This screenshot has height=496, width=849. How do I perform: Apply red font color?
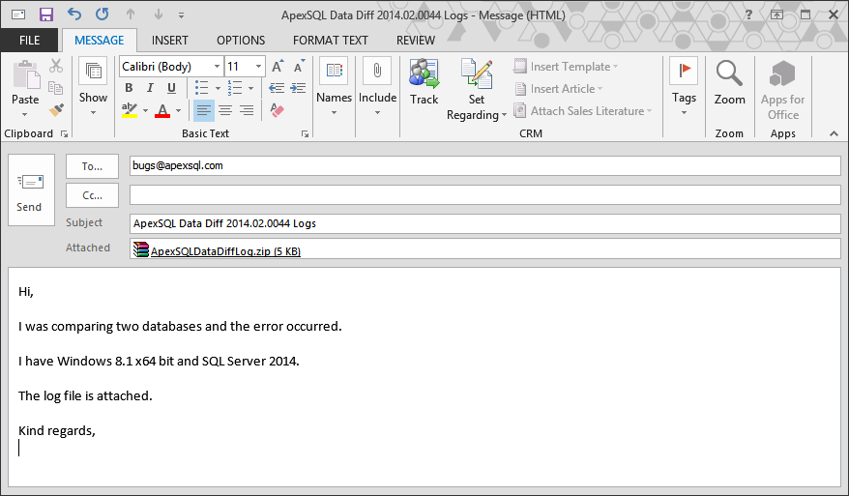click(x=162, y=110)
